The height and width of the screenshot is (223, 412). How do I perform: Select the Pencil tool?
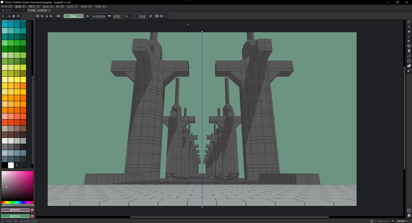click(409, 27)
